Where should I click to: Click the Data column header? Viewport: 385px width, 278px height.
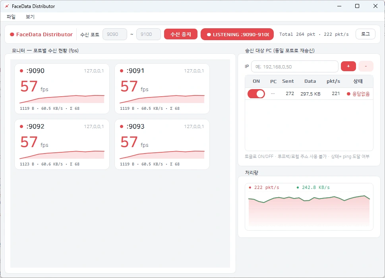310,81
